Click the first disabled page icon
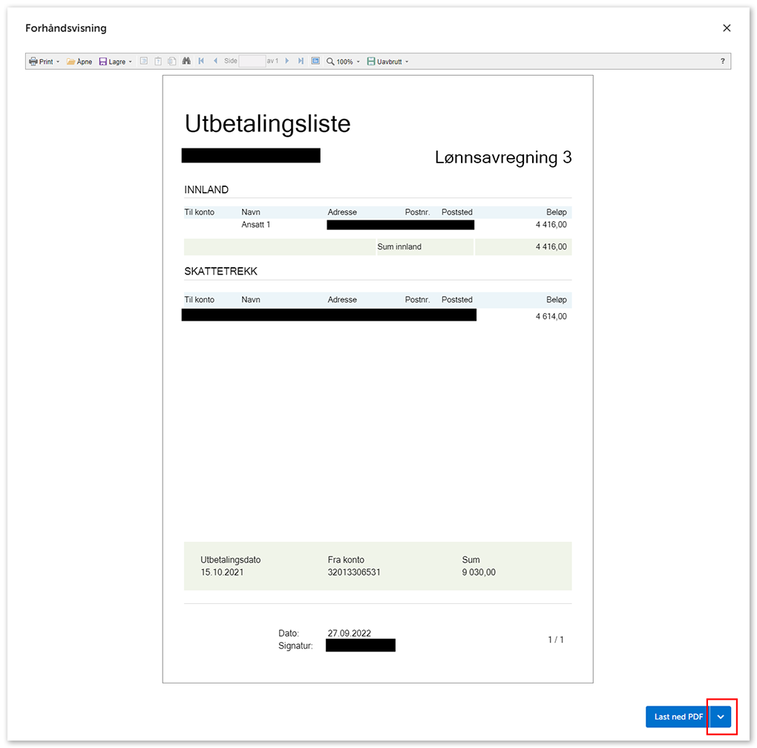The image size is (757, 748). point(145,62)
